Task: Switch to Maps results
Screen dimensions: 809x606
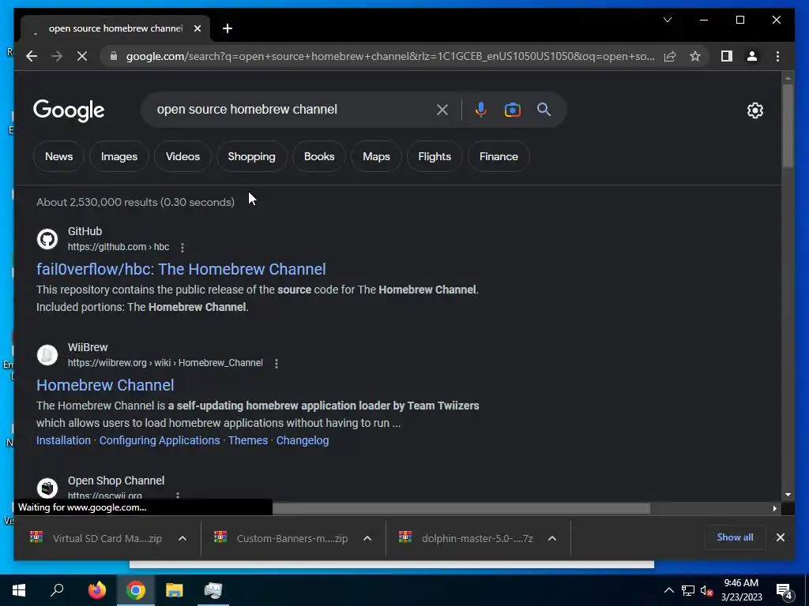Action: coord(376,156)
